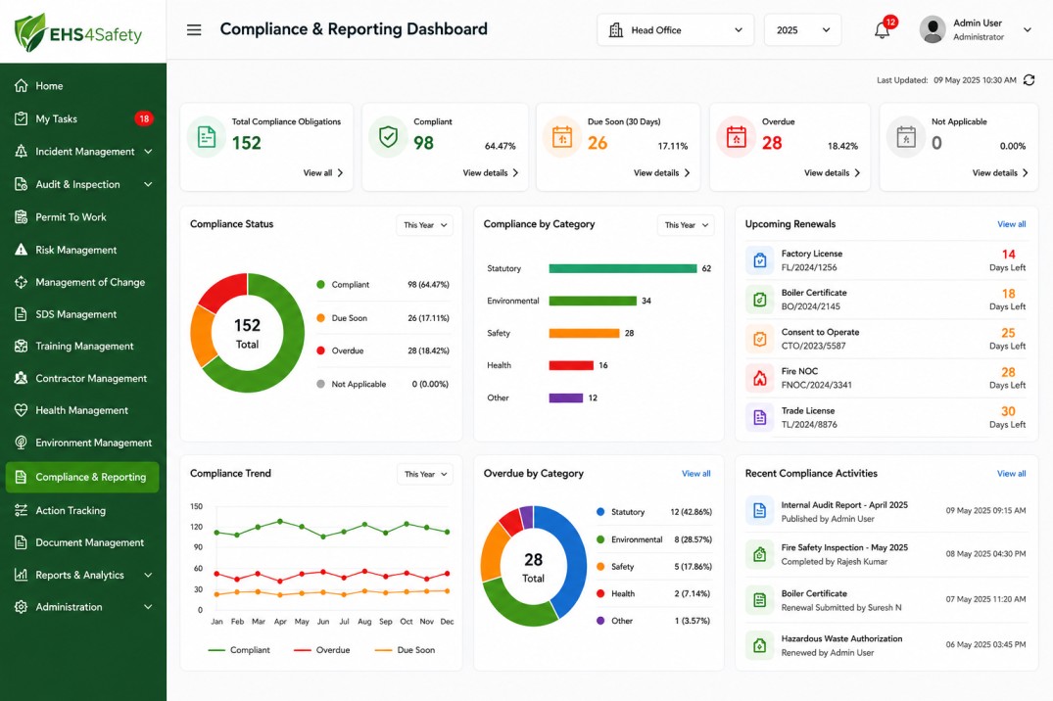The width and height of the screenshot is (1053, 701).
Task: Click the Risk Management warning icon
Action: point(22,250)
